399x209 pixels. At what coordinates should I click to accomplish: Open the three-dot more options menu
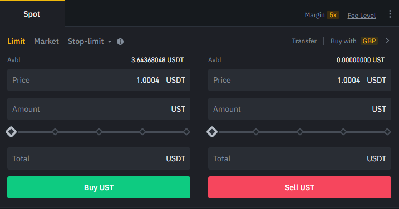point(390,14)
